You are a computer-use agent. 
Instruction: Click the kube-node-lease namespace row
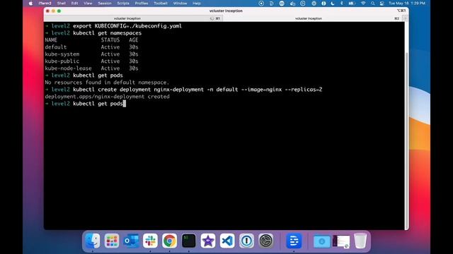(91, 68)
